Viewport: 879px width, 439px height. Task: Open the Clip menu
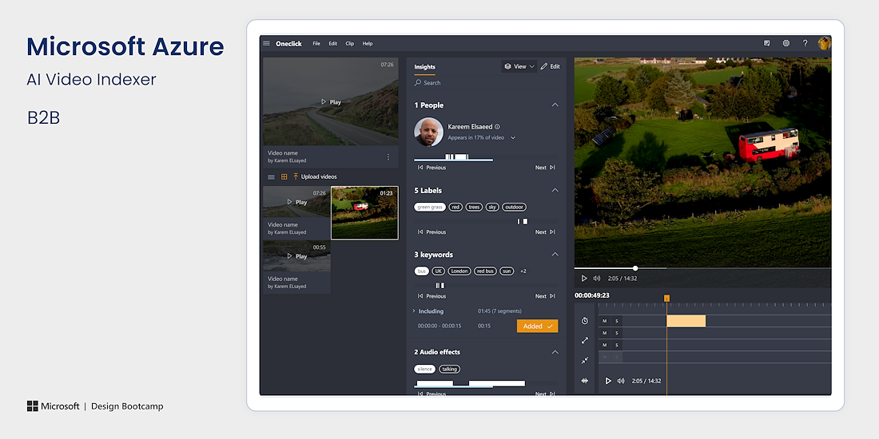click(350, 44)
